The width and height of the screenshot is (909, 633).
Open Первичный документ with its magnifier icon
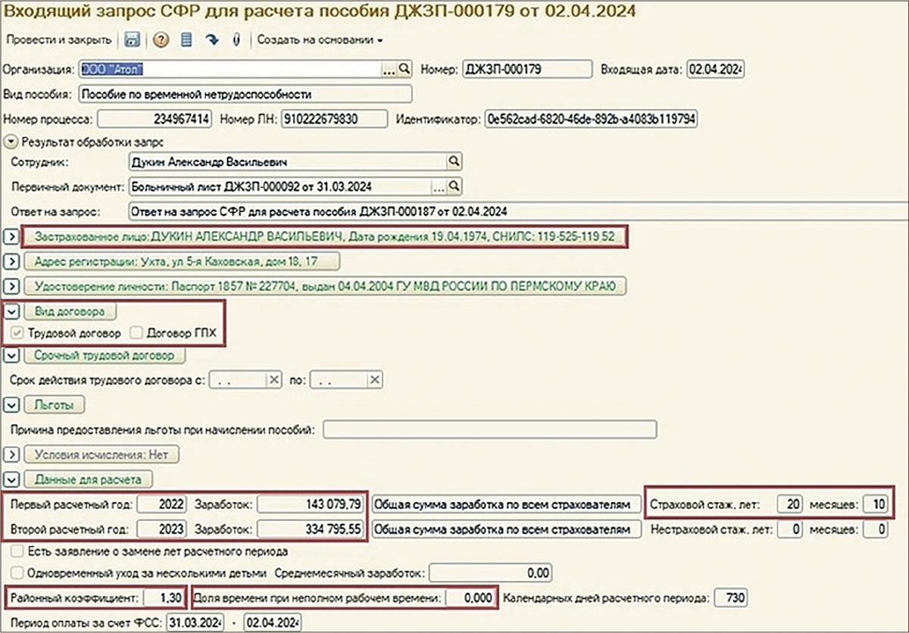click(x=454, y=186)
